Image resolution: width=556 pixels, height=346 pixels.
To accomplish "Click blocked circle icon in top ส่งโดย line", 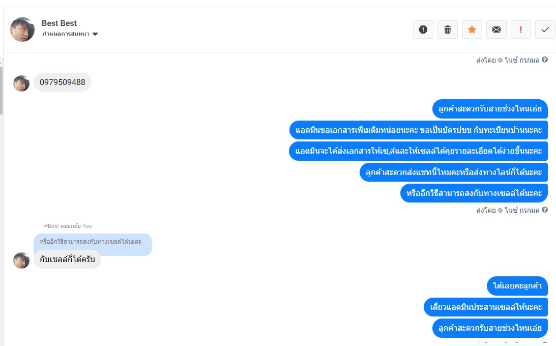I will [x=501, y=60].
